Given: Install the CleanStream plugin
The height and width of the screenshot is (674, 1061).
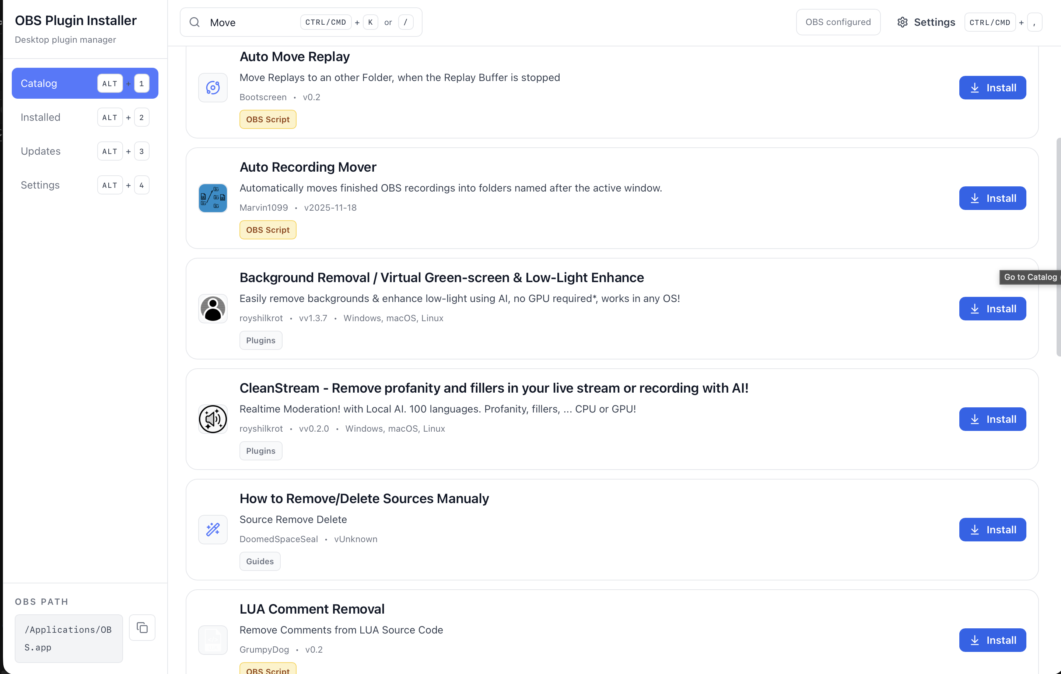Looking at the screenshot, I should 992,419.
